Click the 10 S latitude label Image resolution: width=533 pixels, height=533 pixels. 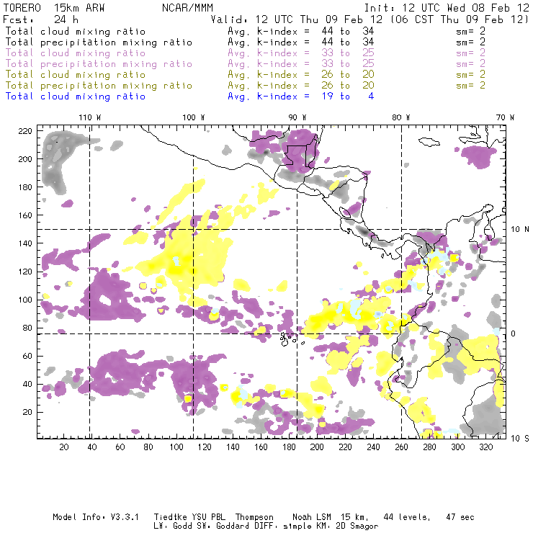pos(520,438)
